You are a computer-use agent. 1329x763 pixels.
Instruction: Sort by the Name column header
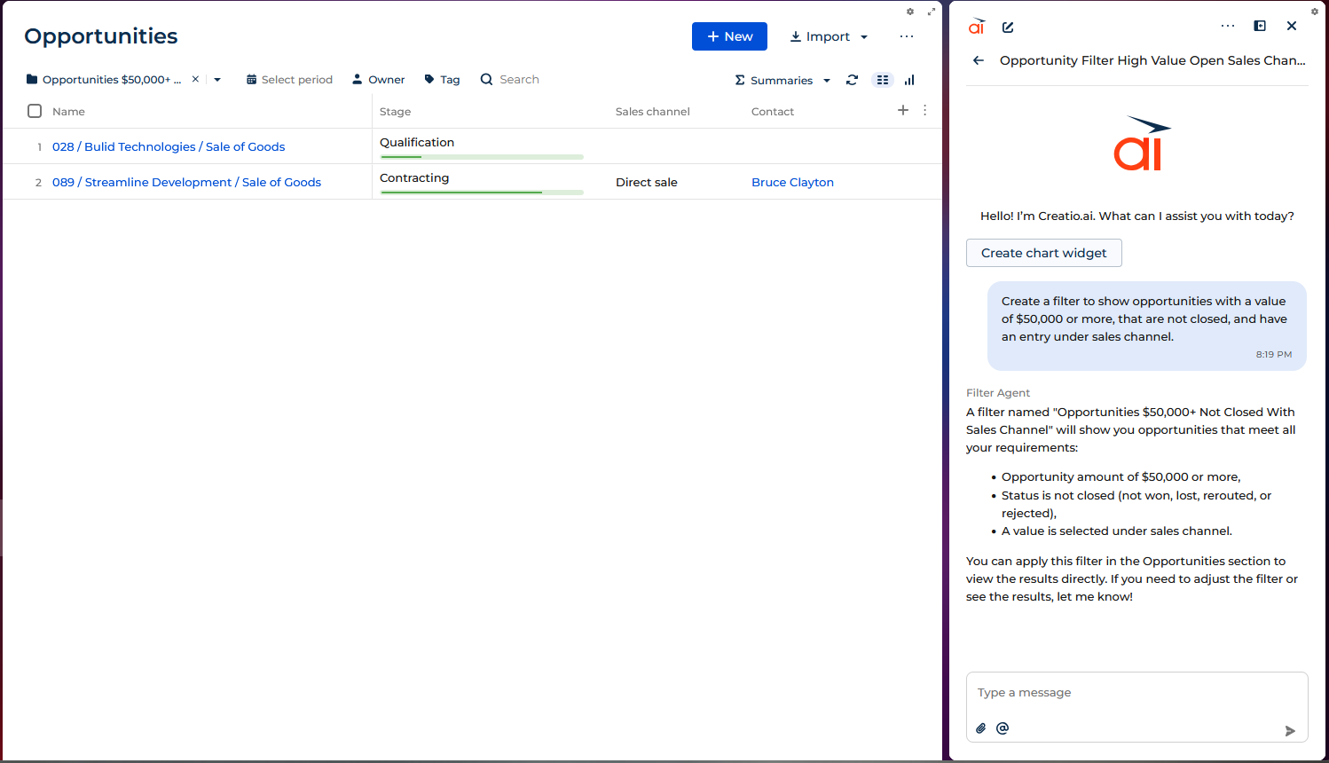(x=68, y=111)
